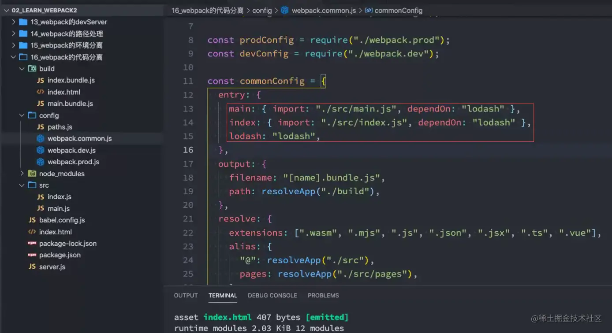Click the webpack icon beside webpack.common.js in tree
This screenshot has height=333, width=612.
click(41, 138)
